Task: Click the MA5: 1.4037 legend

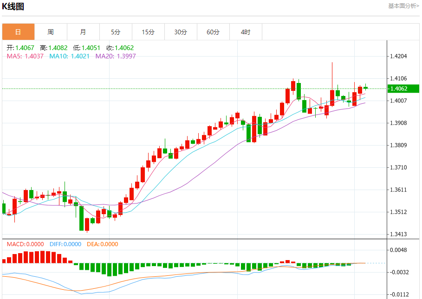Action: 25,56
